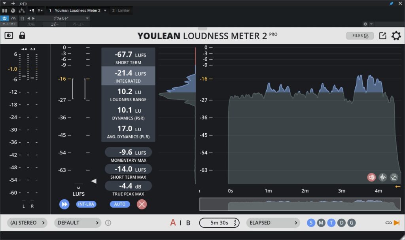This screenshot has width=405, height=240.
Task: Open the デフォルト preset dropdown
Action: point(63,18)
